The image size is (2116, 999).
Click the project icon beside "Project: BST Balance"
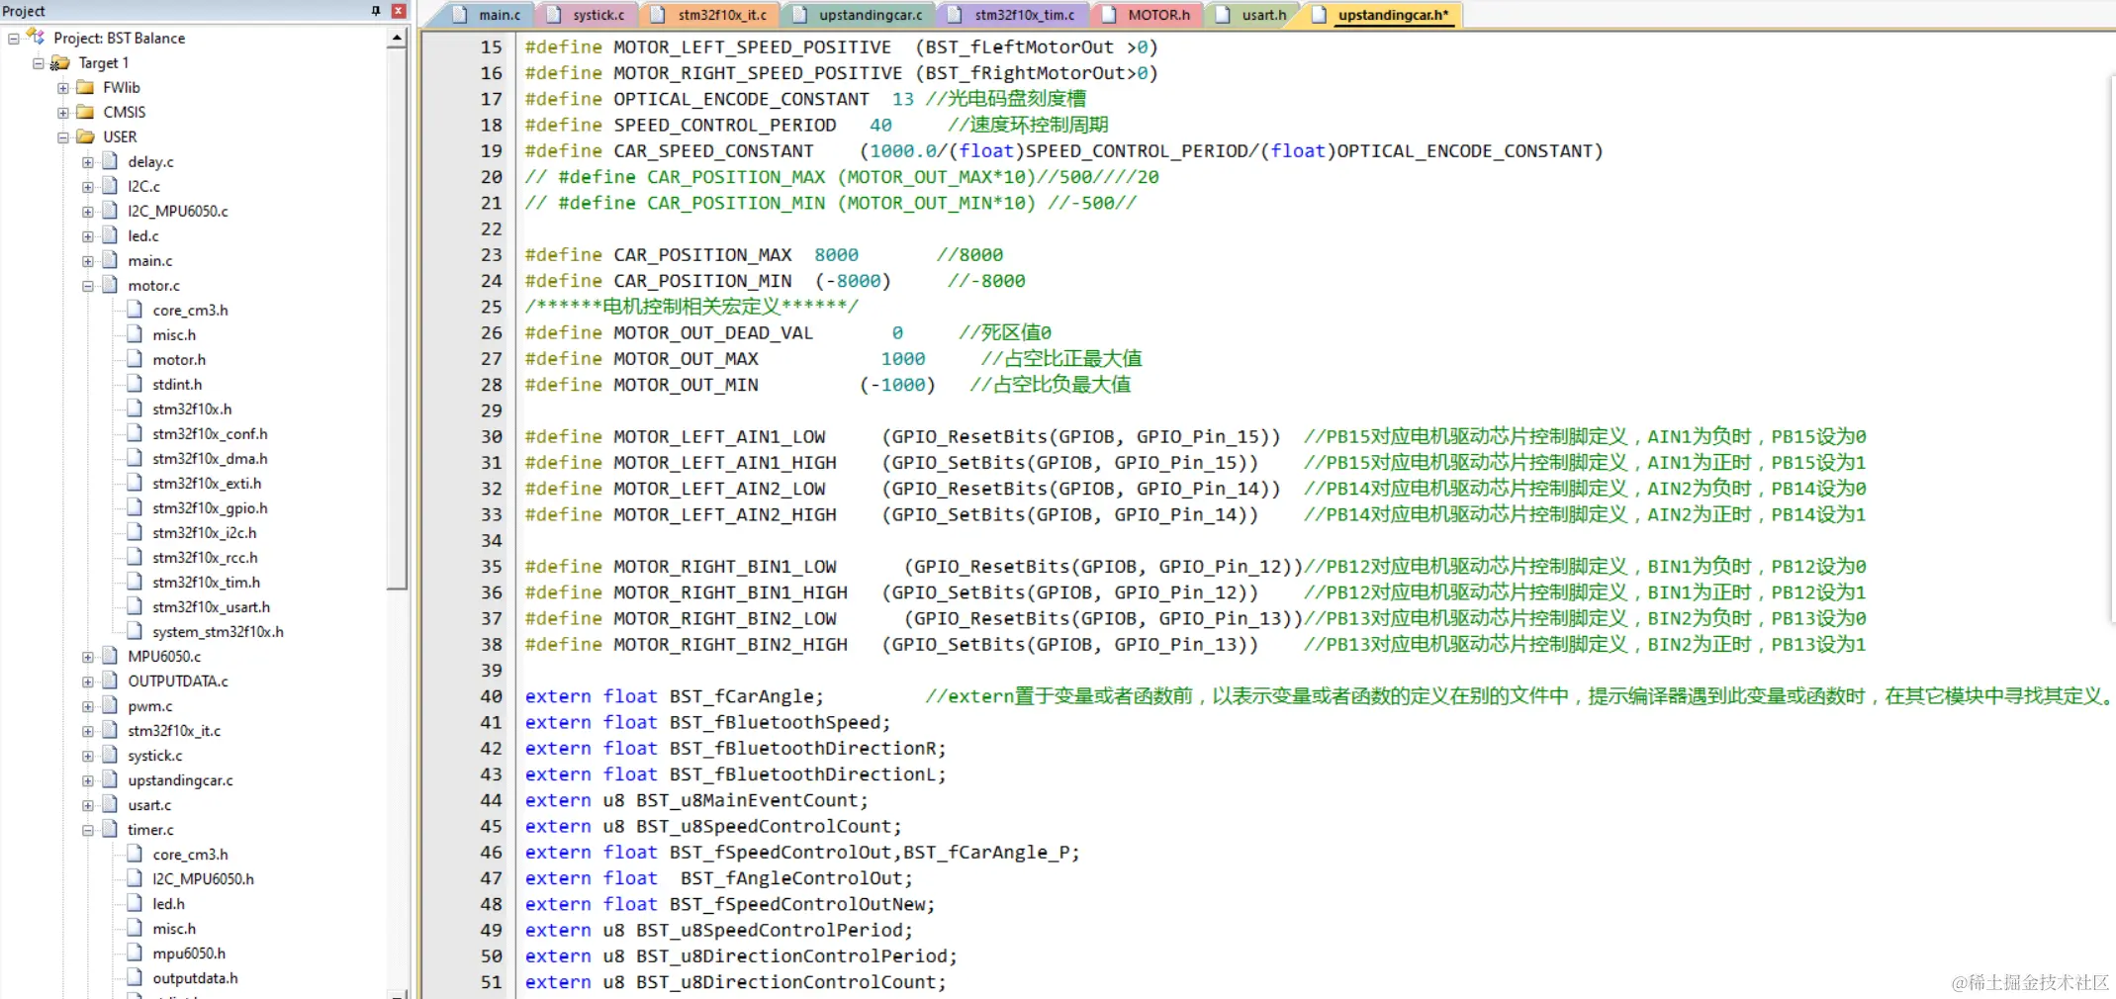(x=37, y=38)
